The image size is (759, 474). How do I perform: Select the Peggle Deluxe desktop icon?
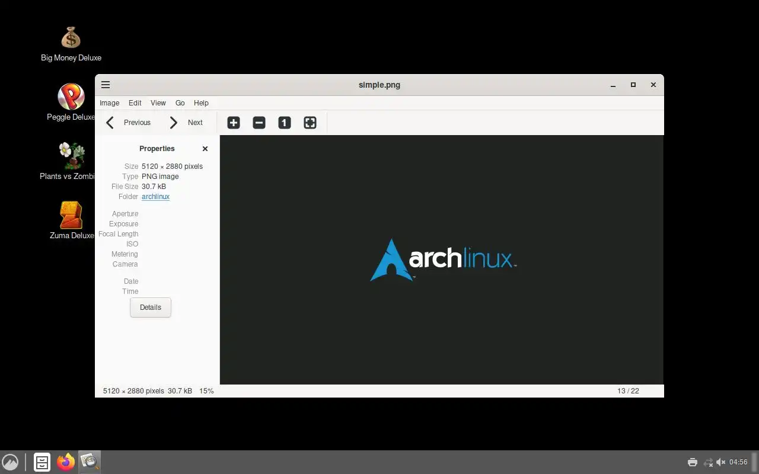[71, 103]
